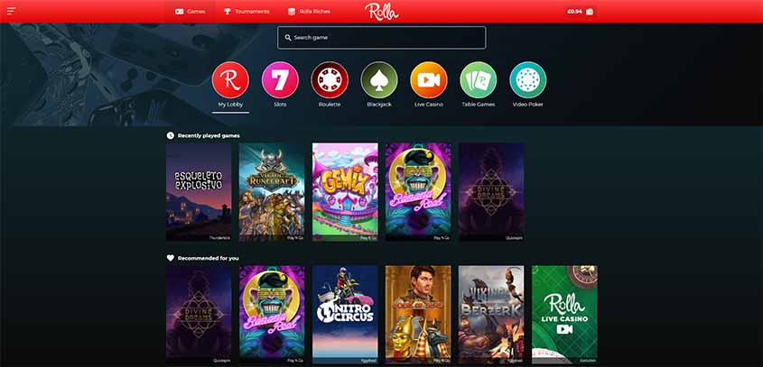The height and width of the screenshot is (367, 763).
Task: Choose the Roulette category icon
Action: pos(330,79)
